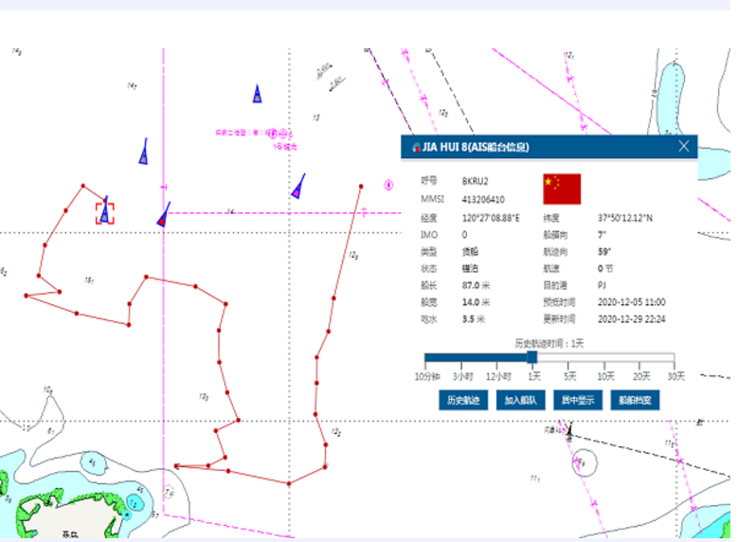Screen dimensions: 738x542
Task: Click the history track time slider handle
Action: 532,357
